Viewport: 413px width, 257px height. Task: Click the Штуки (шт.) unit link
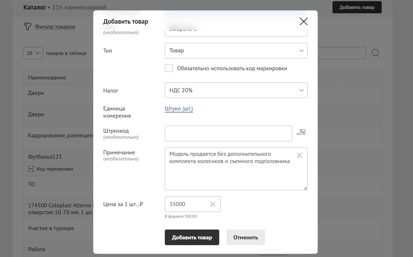179,109
